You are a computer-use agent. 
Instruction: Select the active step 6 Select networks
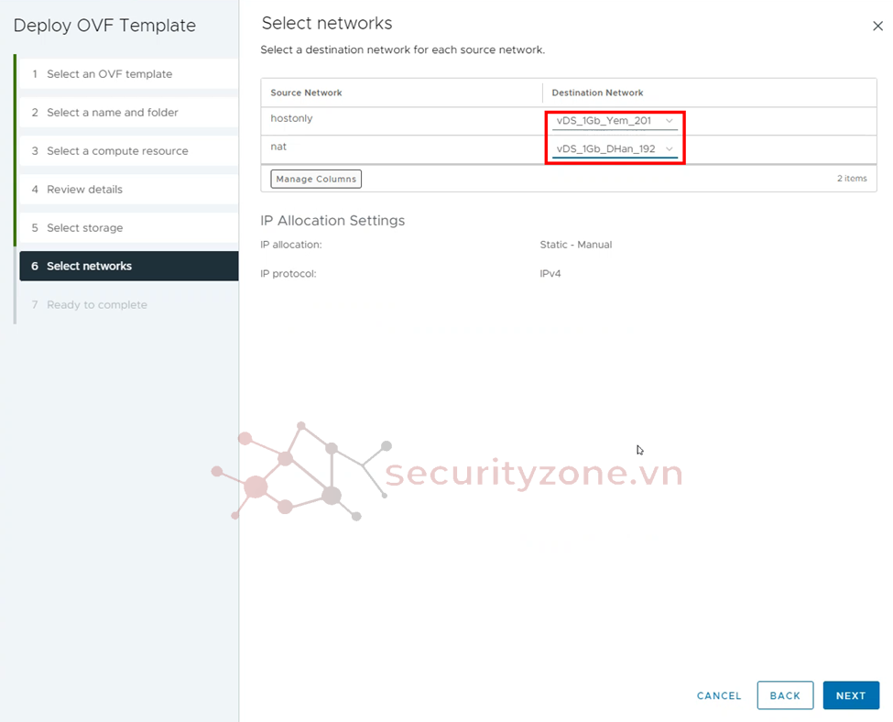click(89, 267)
